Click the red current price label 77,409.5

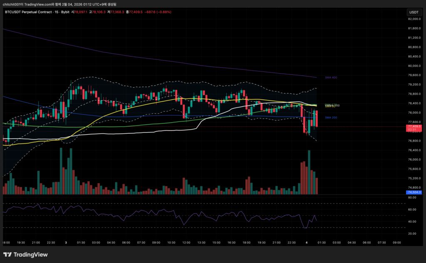point(414,126)
